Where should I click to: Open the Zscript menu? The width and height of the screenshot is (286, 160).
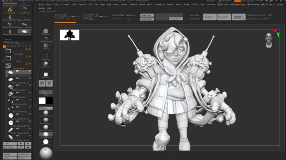42,8
